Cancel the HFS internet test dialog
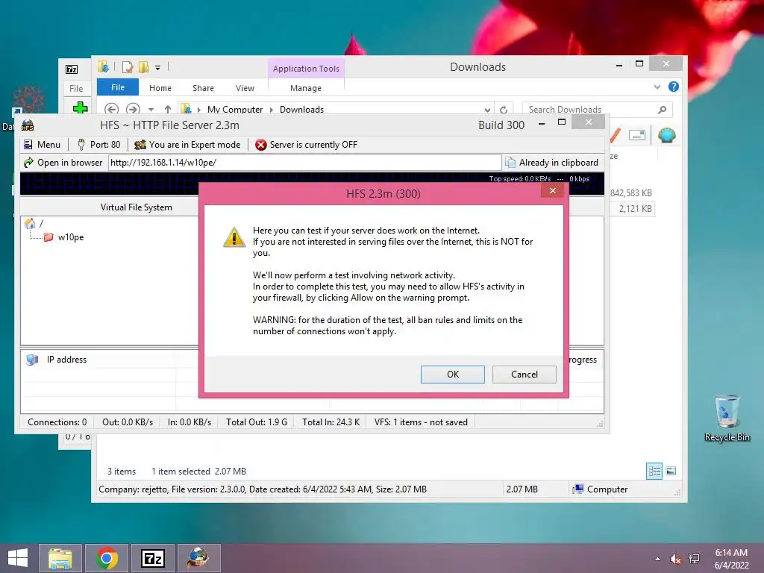Viewport: 764px width, 573px height. pos(525,375)
